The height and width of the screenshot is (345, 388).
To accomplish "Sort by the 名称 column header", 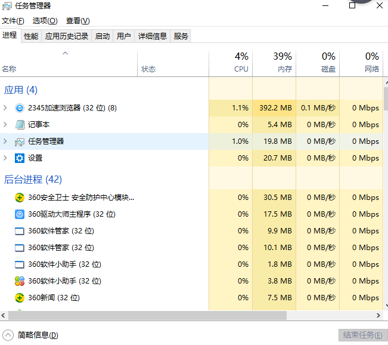I will coord(69,63).
